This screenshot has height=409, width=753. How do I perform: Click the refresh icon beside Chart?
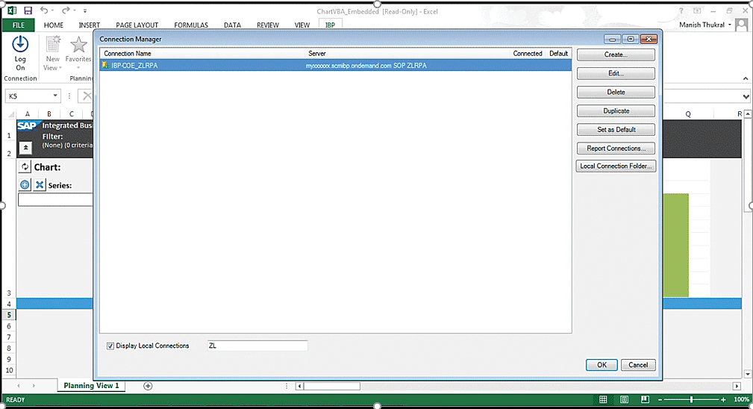point(25,166)
